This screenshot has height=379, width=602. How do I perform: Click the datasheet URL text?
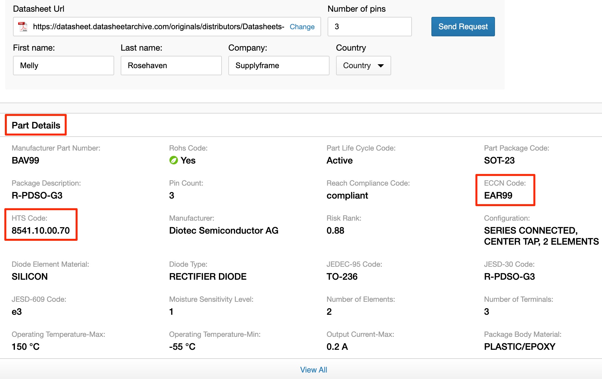pyautogui.click(x=159, y=27)
